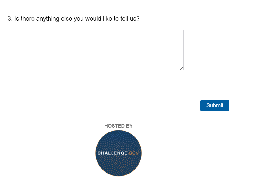Viewport: 261px width, 189px height.
Task: Submit the feedback form
Action: 215,105
